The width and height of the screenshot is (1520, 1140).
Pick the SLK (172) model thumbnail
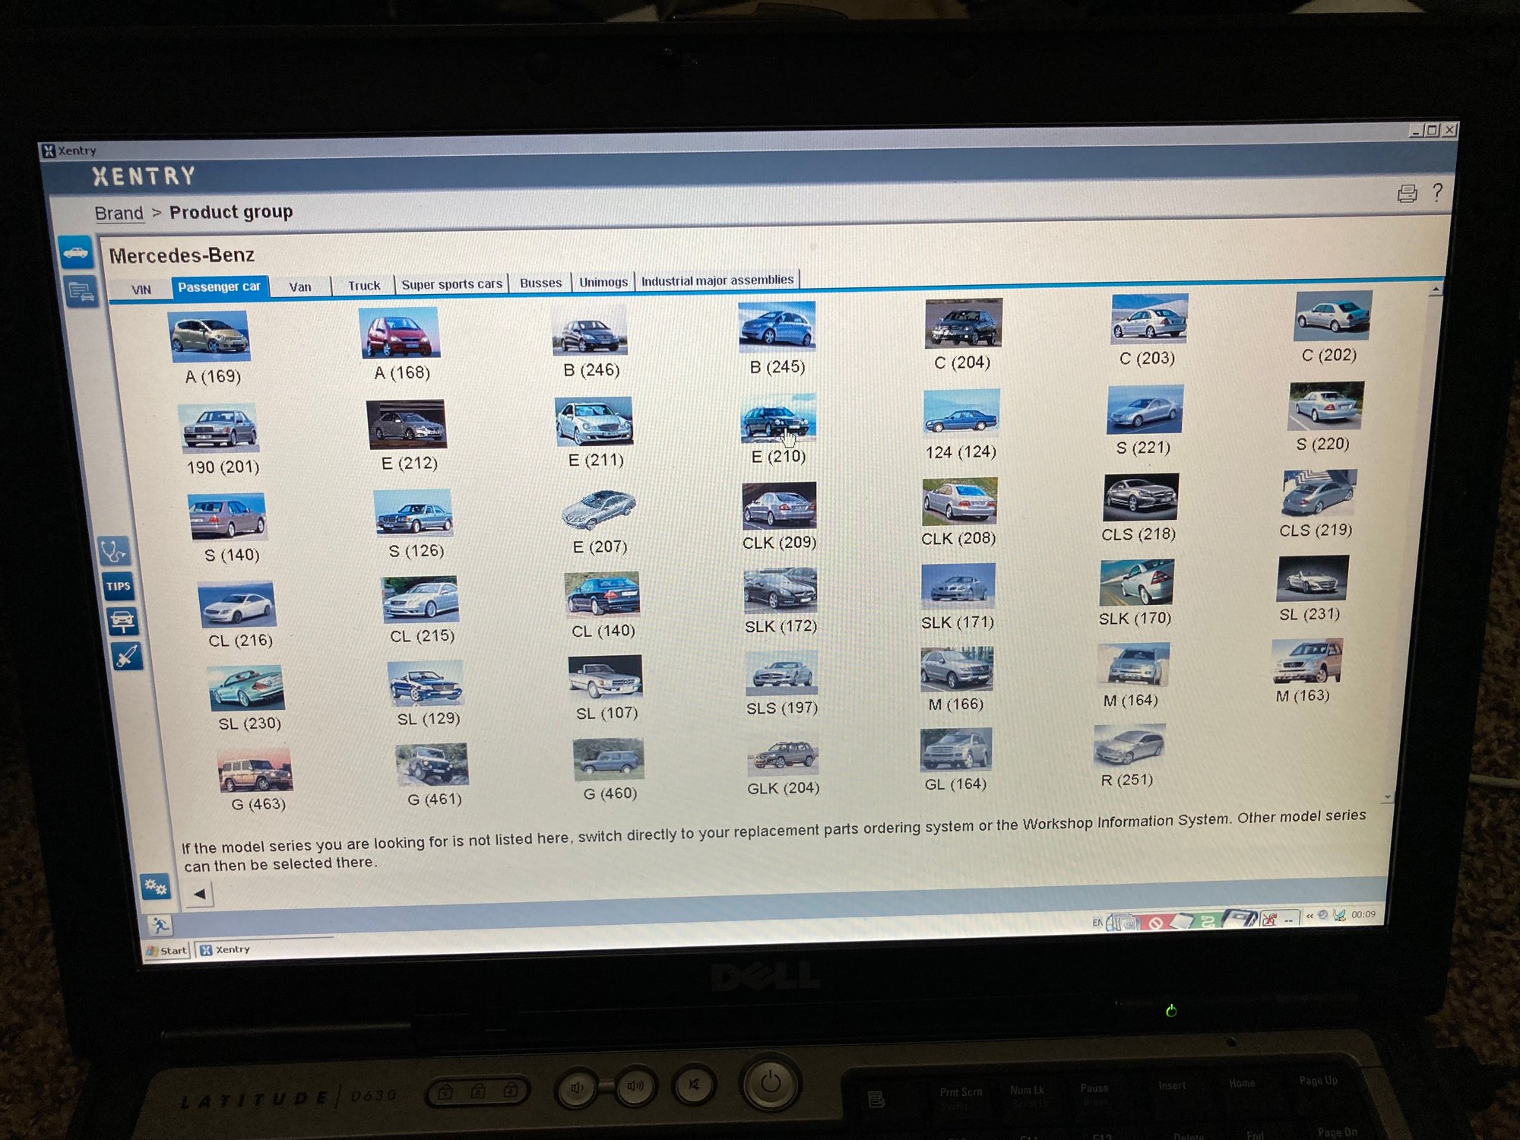pyautogui.click(x=781, y=591)
